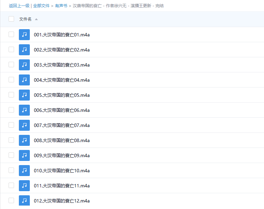Open file name 003.大汉帝国的衰亡03.m4a
Image resolution: width=264 pixels, height=209 pixels.
[62, 65]
